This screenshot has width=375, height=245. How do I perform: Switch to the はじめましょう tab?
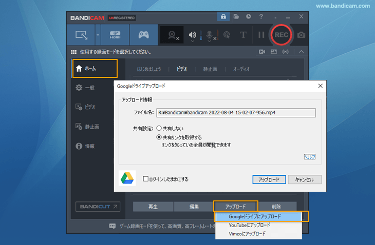coord(149,69)
